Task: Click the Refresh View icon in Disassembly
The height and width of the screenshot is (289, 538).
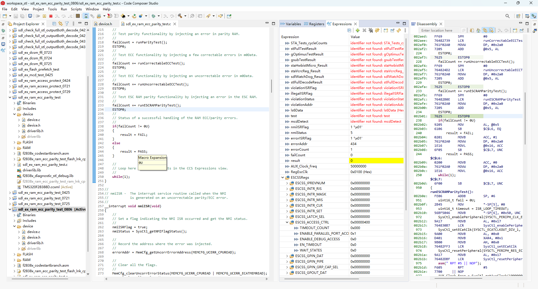Action: click(472, 30)
